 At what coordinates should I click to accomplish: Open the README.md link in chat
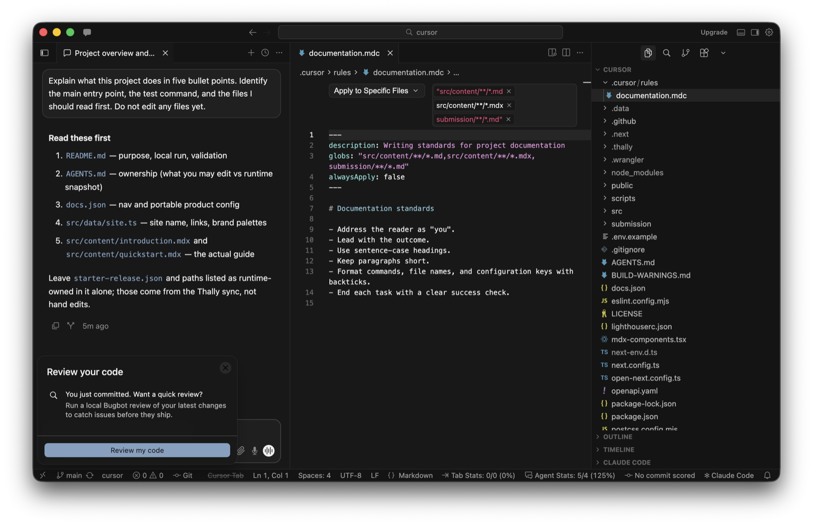86,156
